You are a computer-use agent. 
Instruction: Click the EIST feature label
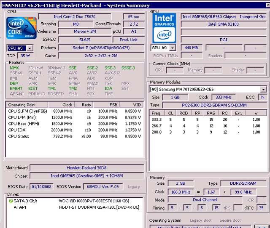tap(33, 89)
